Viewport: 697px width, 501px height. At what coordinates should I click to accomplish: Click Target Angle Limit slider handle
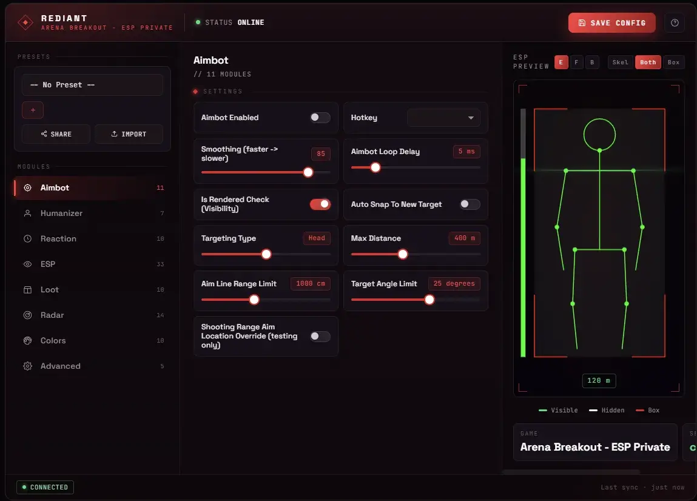[429, 300]
